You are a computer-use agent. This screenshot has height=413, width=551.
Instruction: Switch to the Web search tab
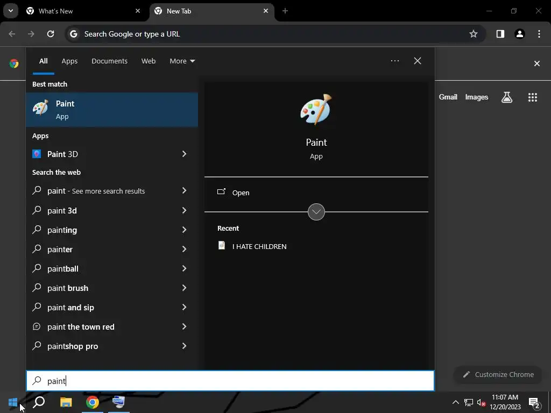click(x=149, y=61)
